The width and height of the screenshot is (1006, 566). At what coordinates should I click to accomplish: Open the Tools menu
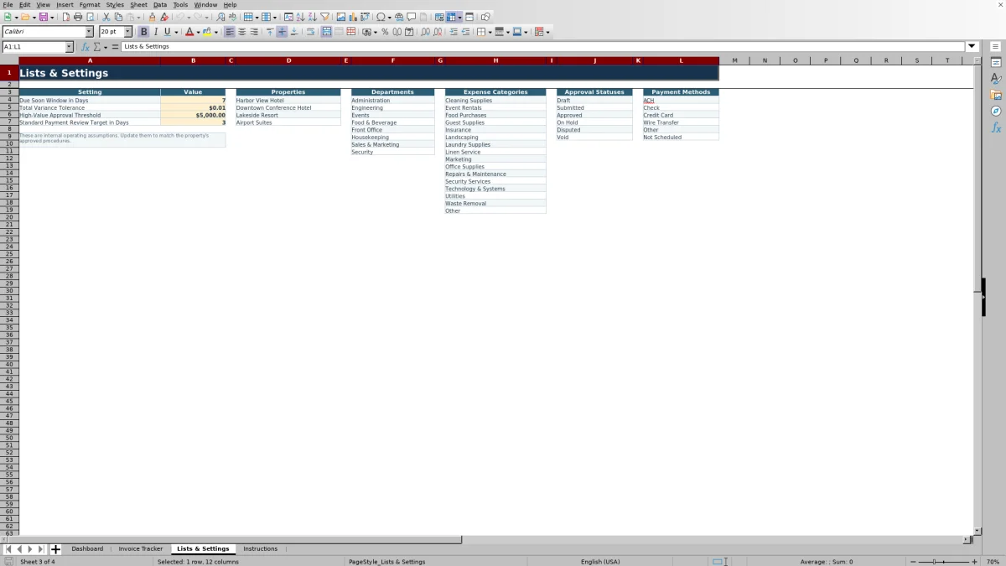pos(180,4)
